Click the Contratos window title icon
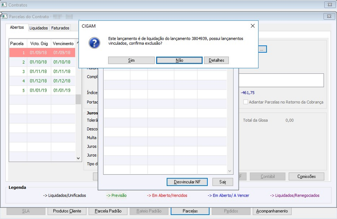 (x=4, y=5)
